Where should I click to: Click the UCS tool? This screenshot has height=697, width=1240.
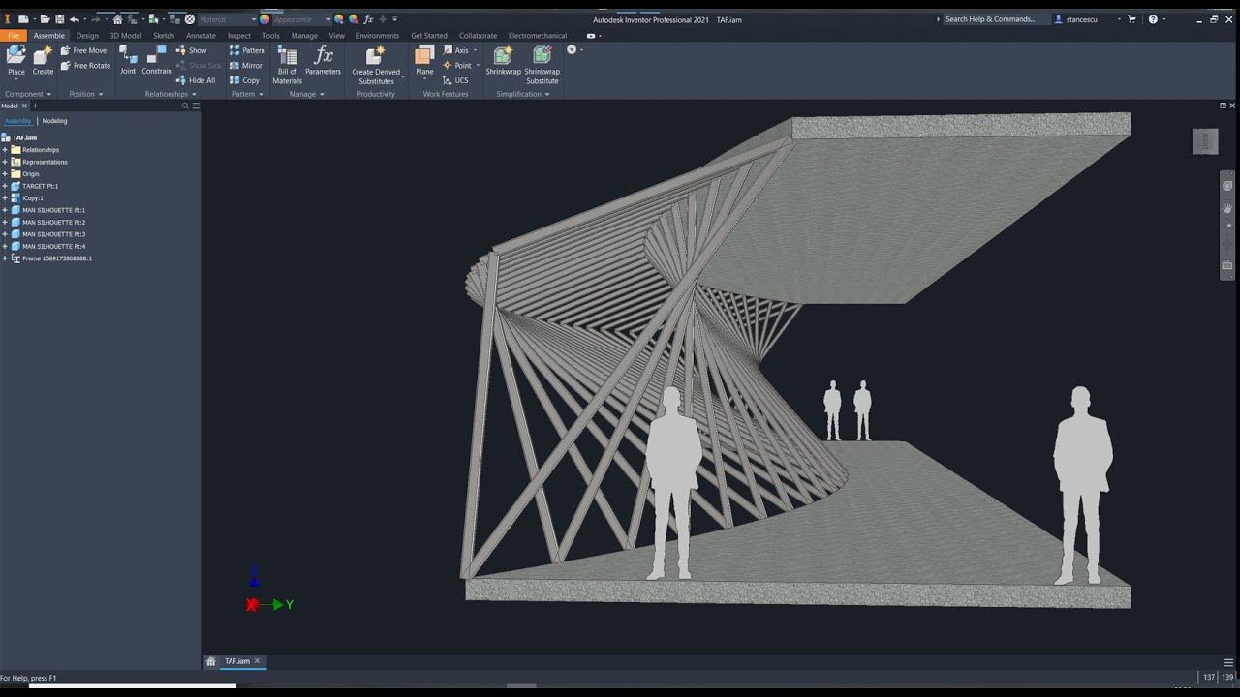tap(455, 80)
